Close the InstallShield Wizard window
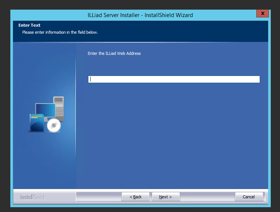The image size is (280, 212). point(262,14)
